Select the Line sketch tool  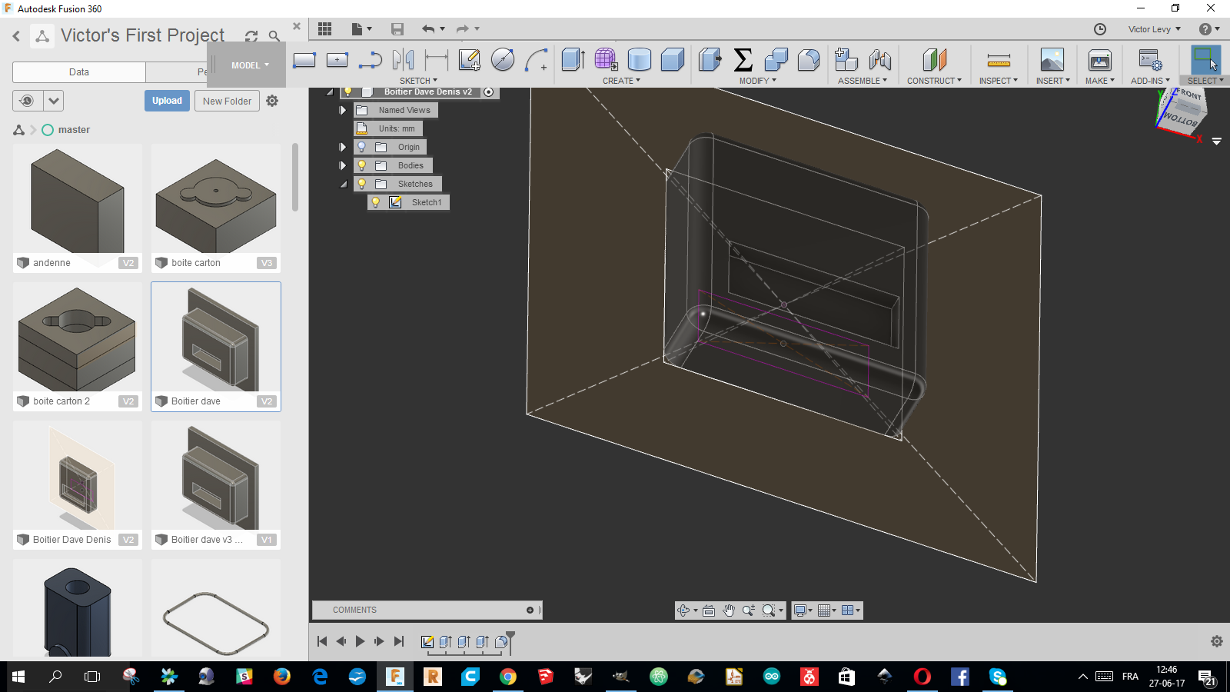pos(371,60)
